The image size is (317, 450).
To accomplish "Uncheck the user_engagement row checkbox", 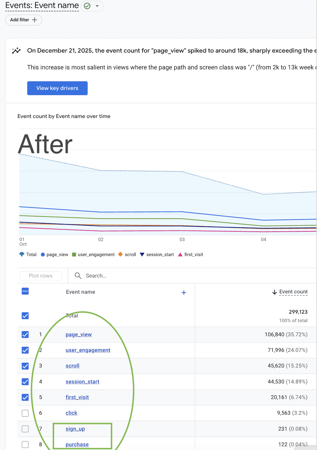I will [x=25, y=350].
